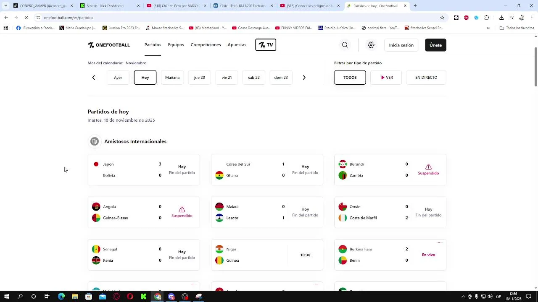
Task: Go to next calendar days arrow
Action: 304,78
